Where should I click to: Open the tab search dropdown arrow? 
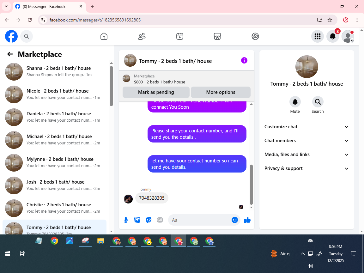point(6,7)
